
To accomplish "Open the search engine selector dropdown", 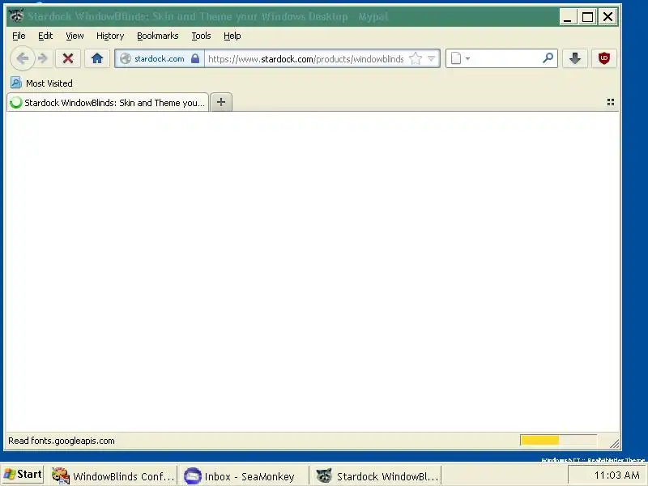I will coord(459,58).
